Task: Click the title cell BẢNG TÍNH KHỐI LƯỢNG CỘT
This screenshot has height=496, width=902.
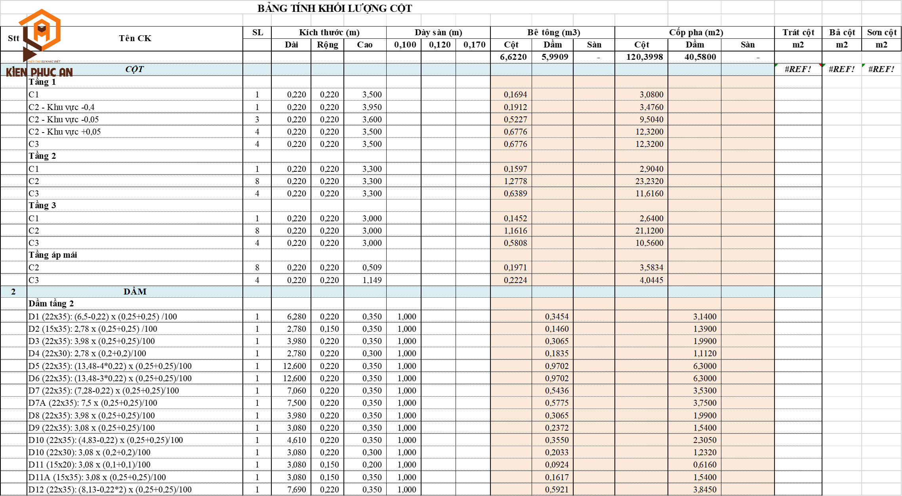Action: [335, 8]
